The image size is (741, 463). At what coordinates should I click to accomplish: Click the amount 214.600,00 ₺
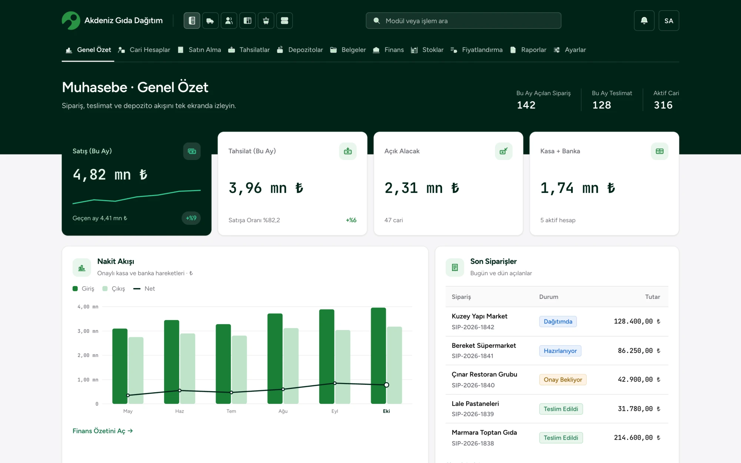[637, 438]
